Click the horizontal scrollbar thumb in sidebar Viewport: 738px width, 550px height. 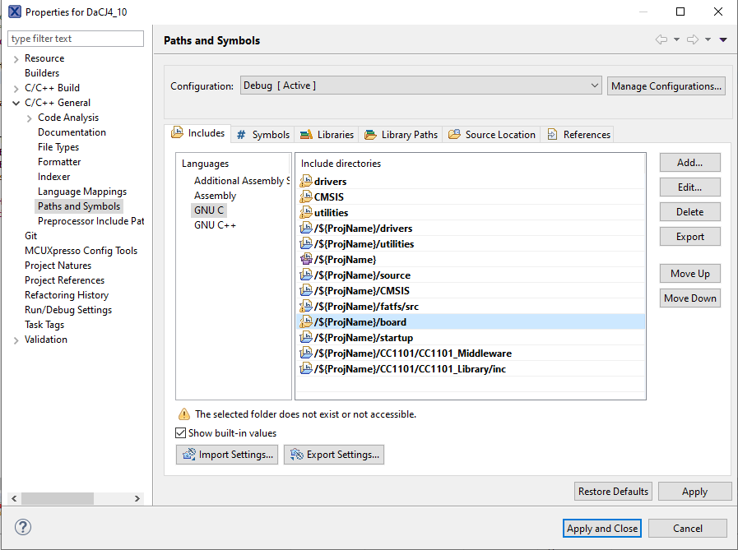58,498
